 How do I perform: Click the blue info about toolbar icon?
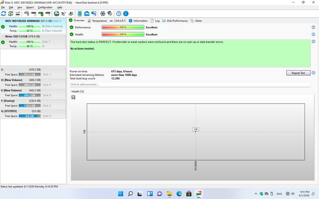coord(126,14)
